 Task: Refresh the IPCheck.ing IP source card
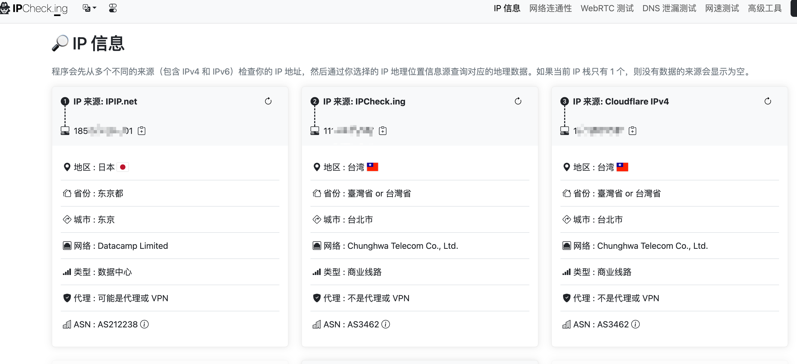pyautogui.click(x=518, y=101)
